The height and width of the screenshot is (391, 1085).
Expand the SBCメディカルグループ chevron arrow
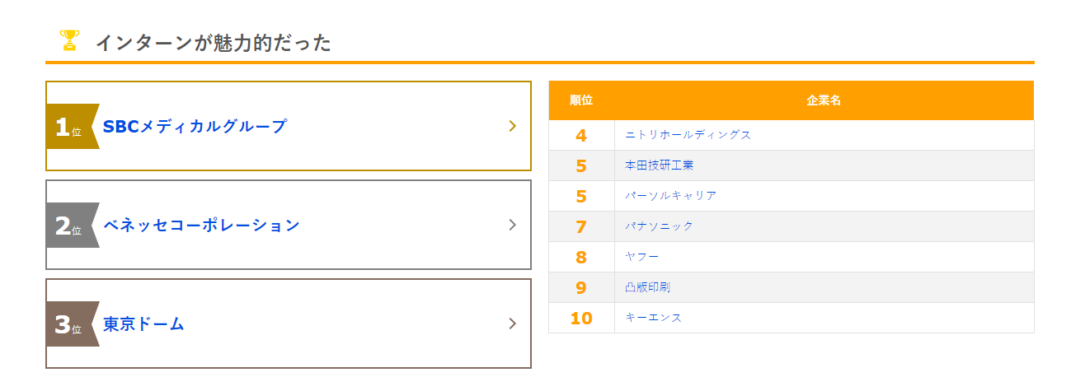point(512,126)
